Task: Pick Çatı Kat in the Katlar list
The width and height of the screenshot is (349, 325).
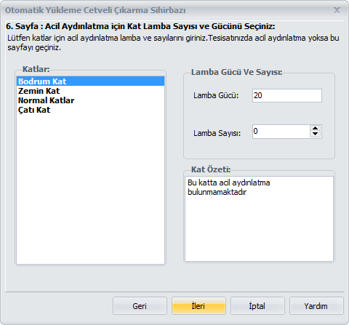Action: coord(90,110)
